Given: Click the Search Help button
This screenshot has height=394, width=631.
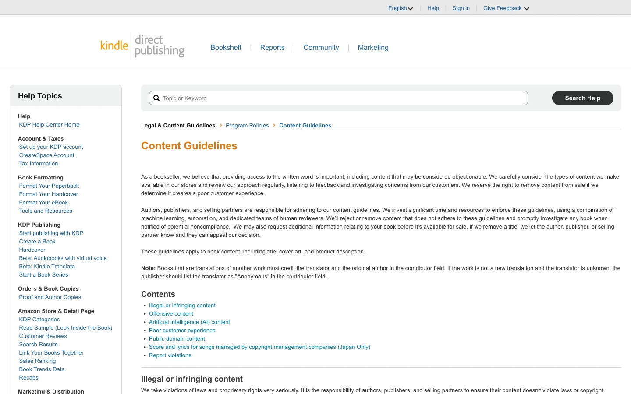Looking at the screenshot, I should pyautogui.click(x=582, y=98).
